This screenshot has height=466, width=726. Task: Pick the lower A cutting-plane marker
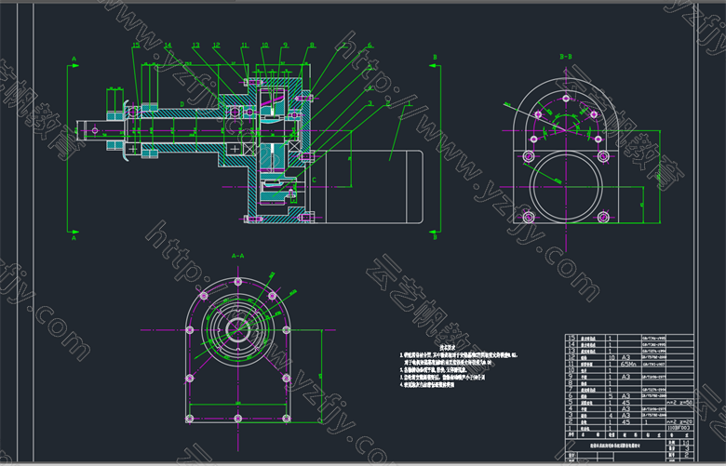point(74,238)
